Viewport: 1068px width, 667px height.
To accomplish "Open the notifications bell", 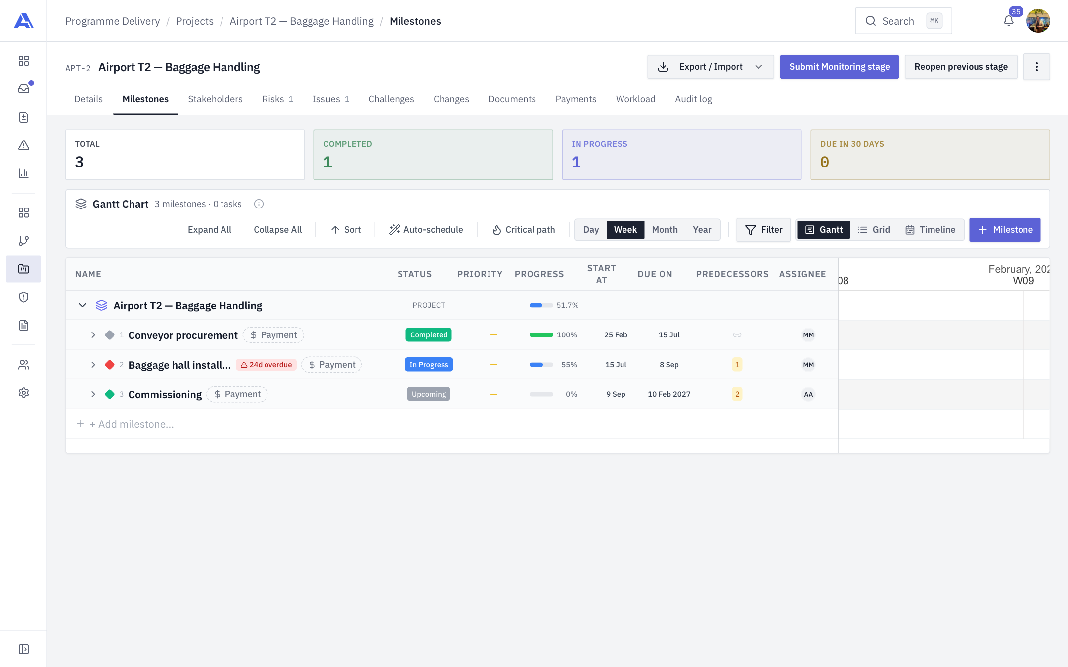I will 1009,21.
